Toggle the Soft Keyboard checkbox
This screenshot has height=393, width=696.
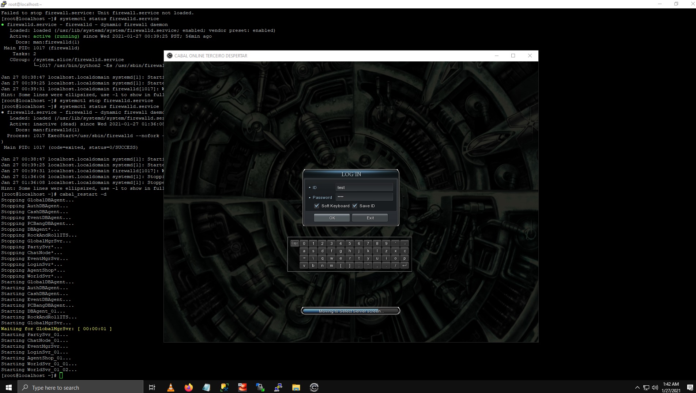[317, 206]
